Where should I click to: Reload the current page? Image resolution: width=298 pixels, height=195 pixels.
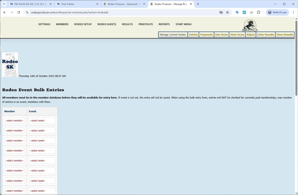click(x=18, y=12)
